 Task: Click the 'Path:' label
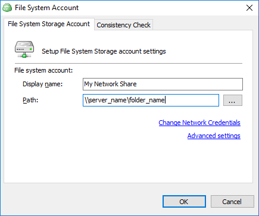click(x=30, y=100)
